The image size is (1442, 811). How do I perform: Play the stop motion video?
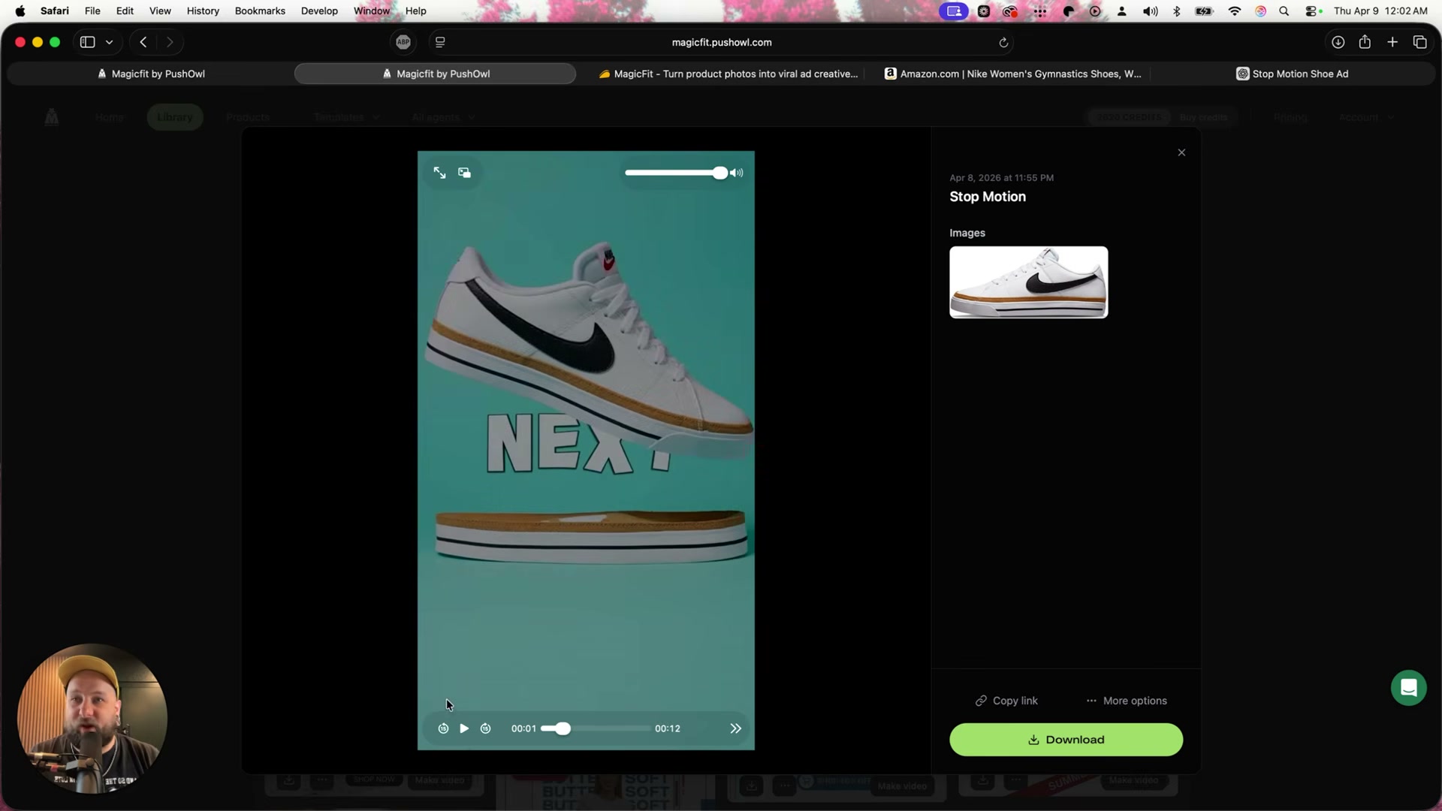pos(463,728)
